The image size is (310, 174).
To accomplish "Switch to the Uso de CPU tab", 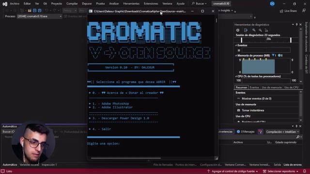I will (x=291, y=87).
